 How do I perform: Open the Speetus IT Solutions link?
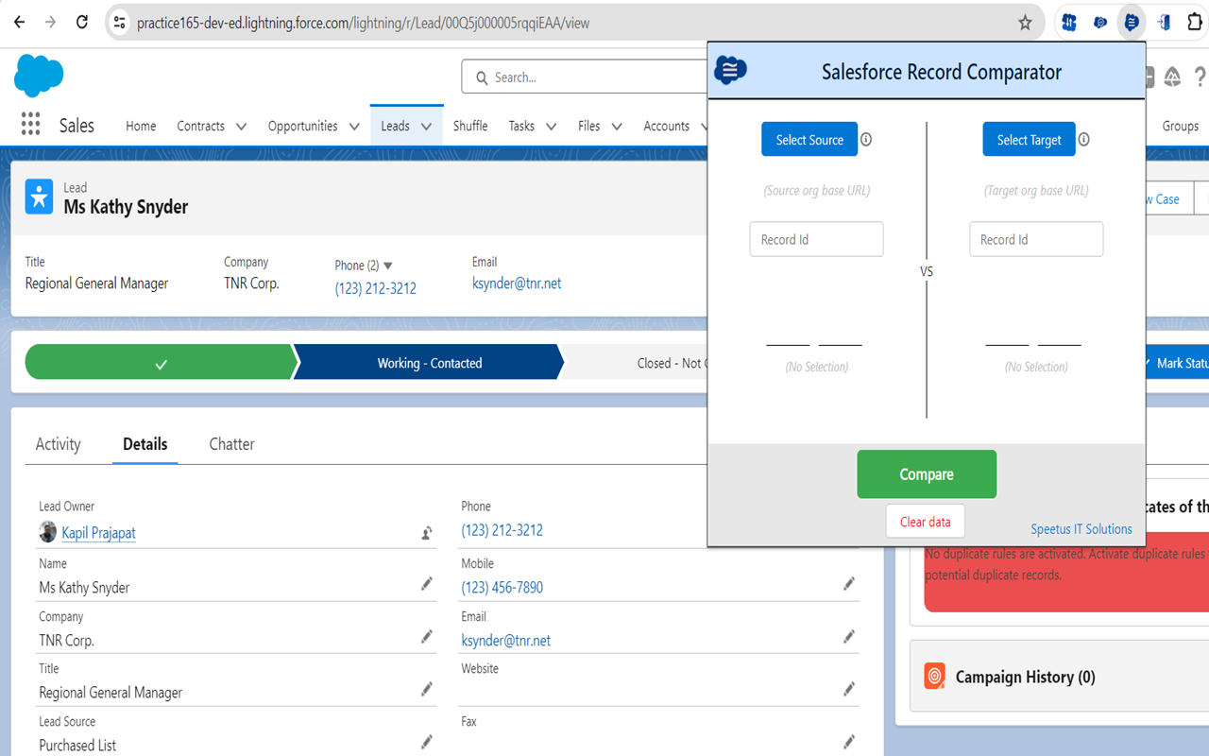coord(1081,529)
